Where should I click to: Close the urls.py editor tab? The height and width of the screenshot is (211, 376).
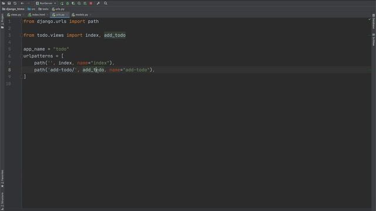(x=67, y=15)
